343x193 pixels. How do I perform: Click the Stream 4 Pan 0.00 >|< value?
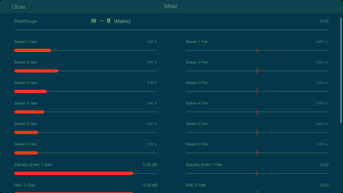[322, 103]
